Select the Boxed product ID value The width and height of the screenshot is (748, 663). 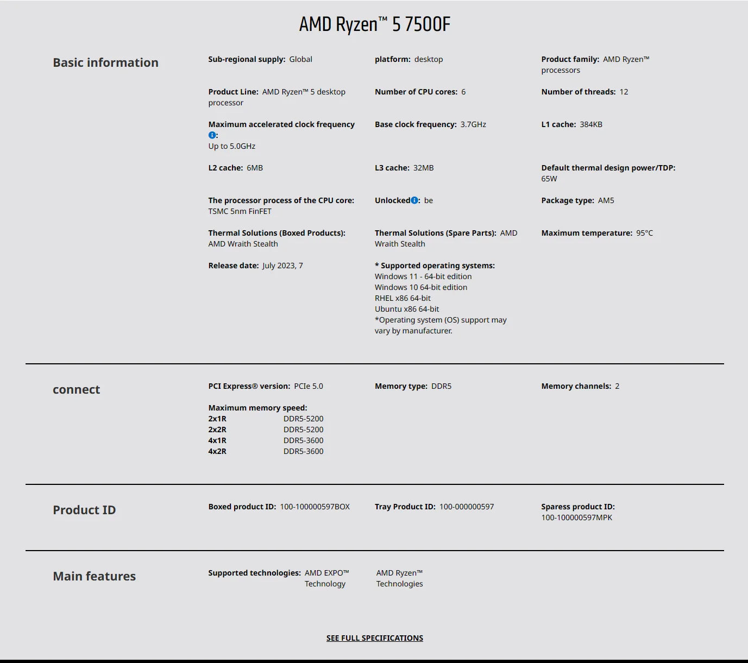[x=315, y=507]
